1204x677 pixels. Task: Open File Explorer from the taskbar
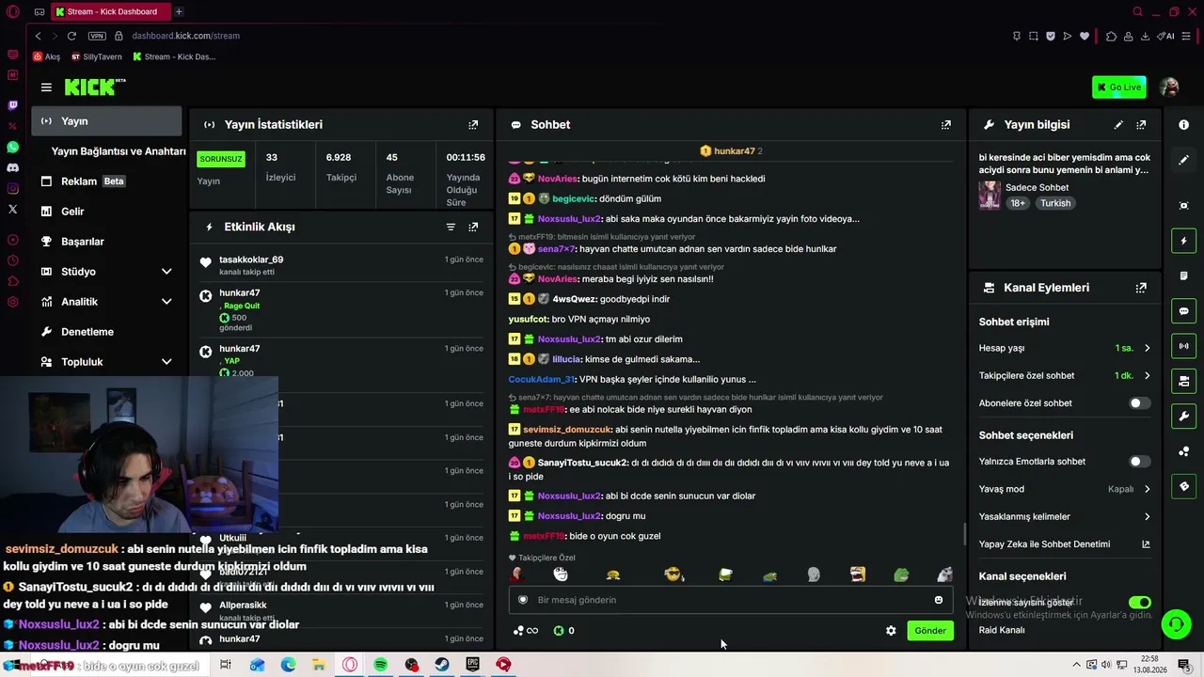coord(319,665)
